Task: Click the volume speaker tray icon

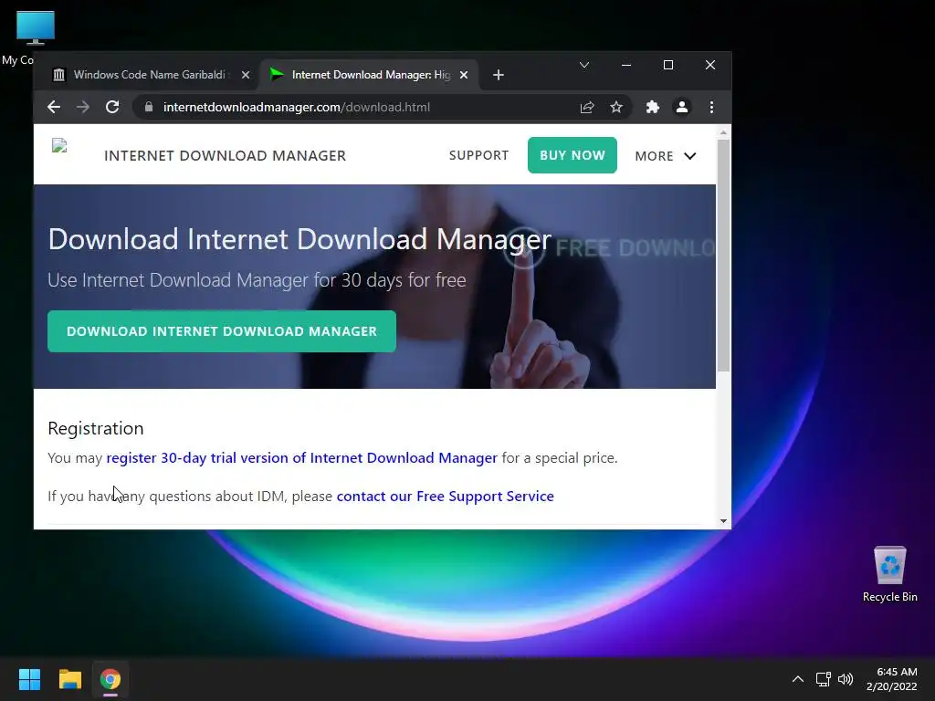Action: coord(846,679)
